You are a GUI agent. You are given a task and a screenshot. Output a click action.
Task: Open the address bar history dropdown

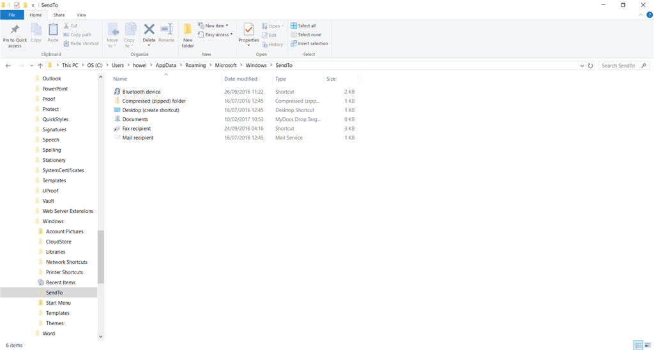(x=582, y=66)
